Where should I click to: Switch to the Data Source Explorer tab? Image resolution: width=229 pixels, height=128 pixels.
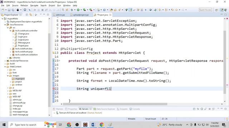104,109
